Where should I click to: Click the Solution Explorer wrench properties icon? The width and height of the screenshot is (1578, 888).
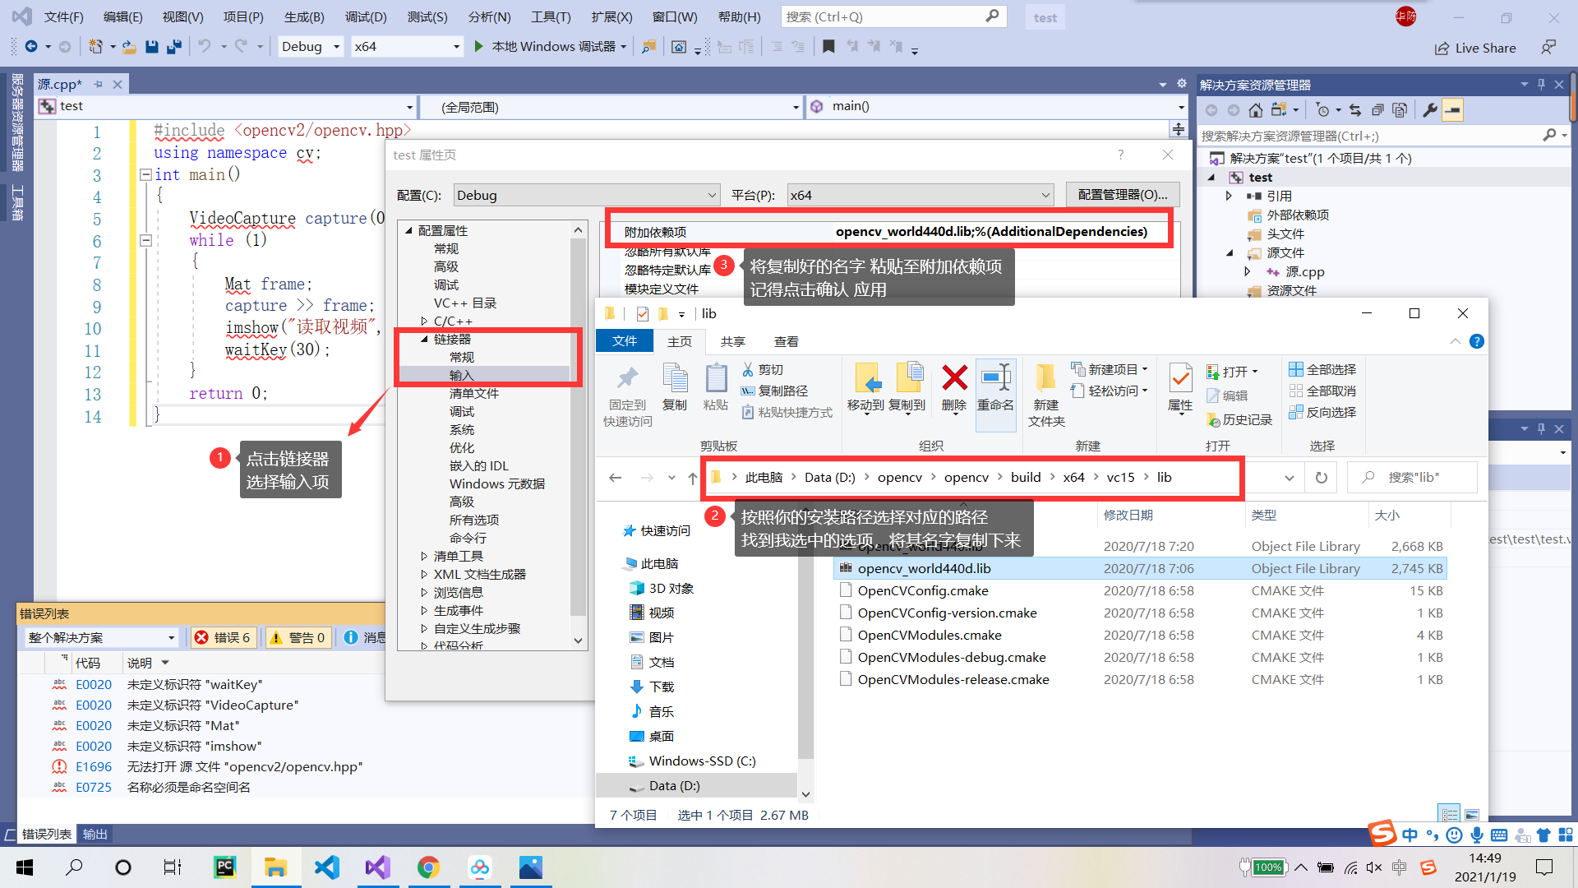pyautogui.click(x=1430, y=110)
